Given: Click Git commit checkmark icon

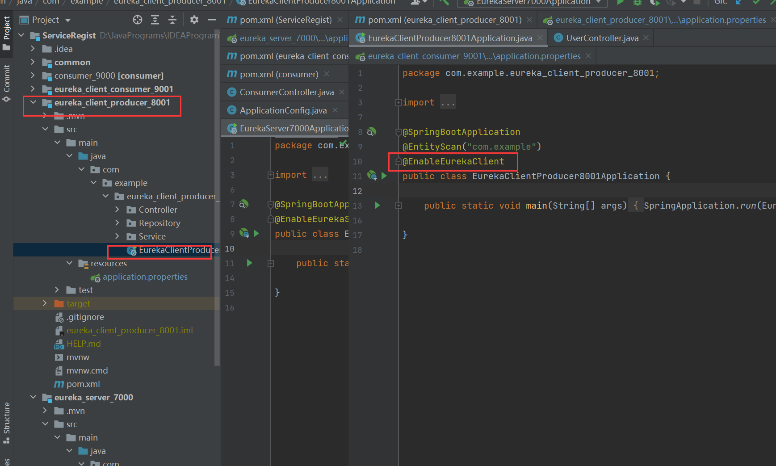Looking at the screenshot, I should [x=756, y=2].
